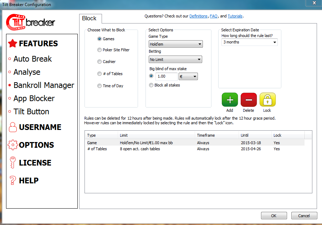Open the Auto Break feature
This screenshot has height=225, width=322.
point(33,59)
